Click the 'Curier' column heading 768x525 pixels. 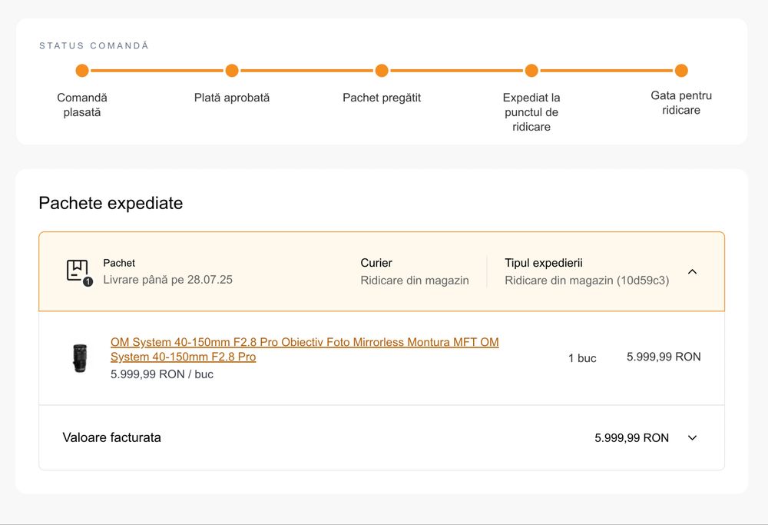click(376, 263)
